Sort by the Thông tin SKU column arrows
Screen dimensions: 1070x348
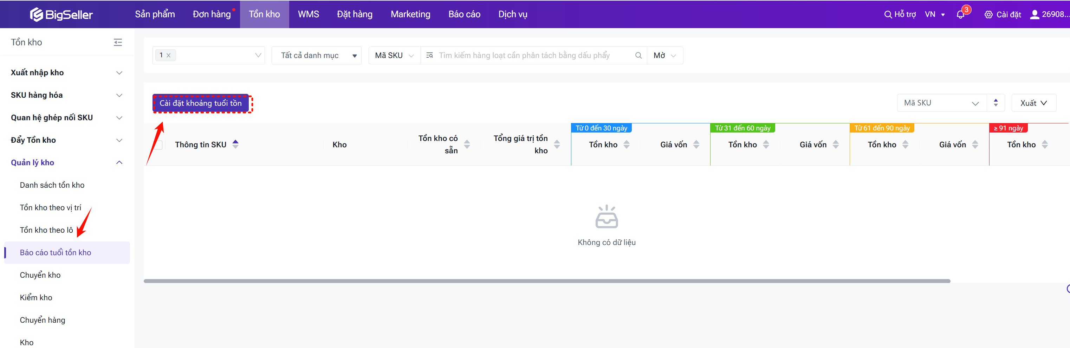[x=235, y=144]
